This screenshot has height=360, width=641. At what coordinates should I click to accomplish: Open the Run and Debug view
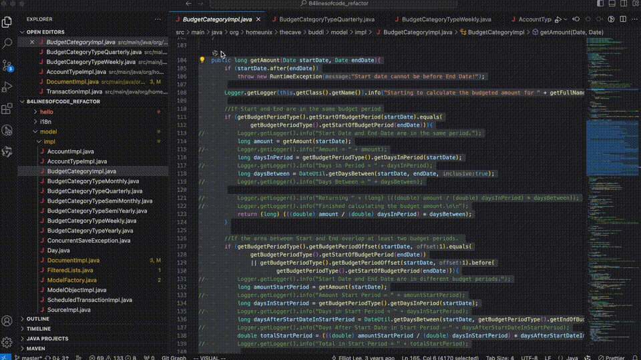[x=7, y=87]
